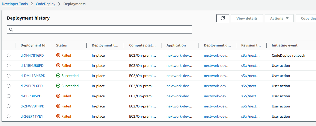The width and height of the screenshot is (316, 126).
Task: Click the Copy deployment button
Action: (306, 18)
